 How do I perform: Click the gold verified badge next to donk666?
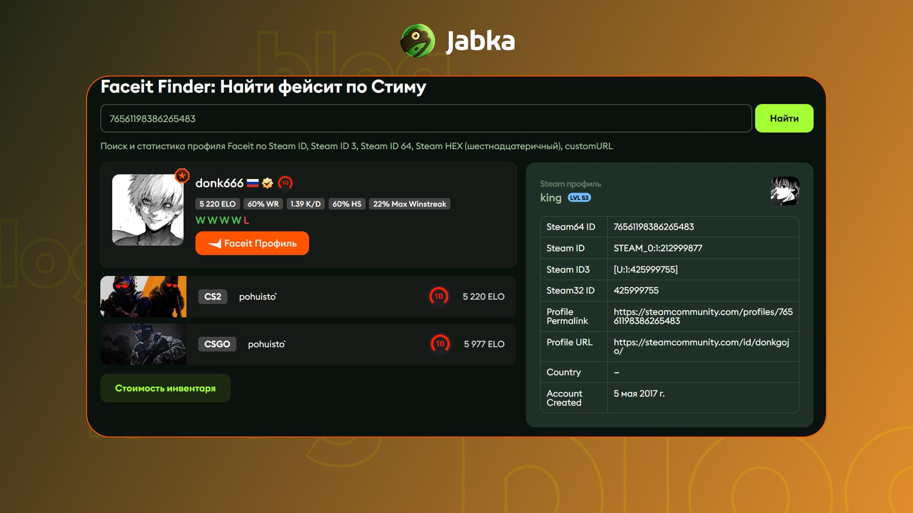268,183
